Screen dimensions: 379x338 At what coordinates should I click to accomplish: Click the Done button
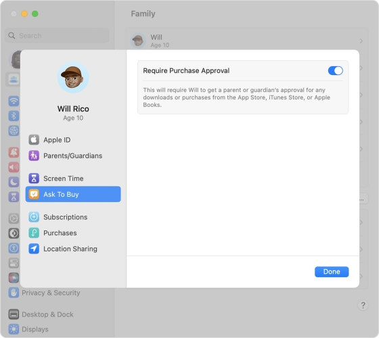[x=332, y=272]
